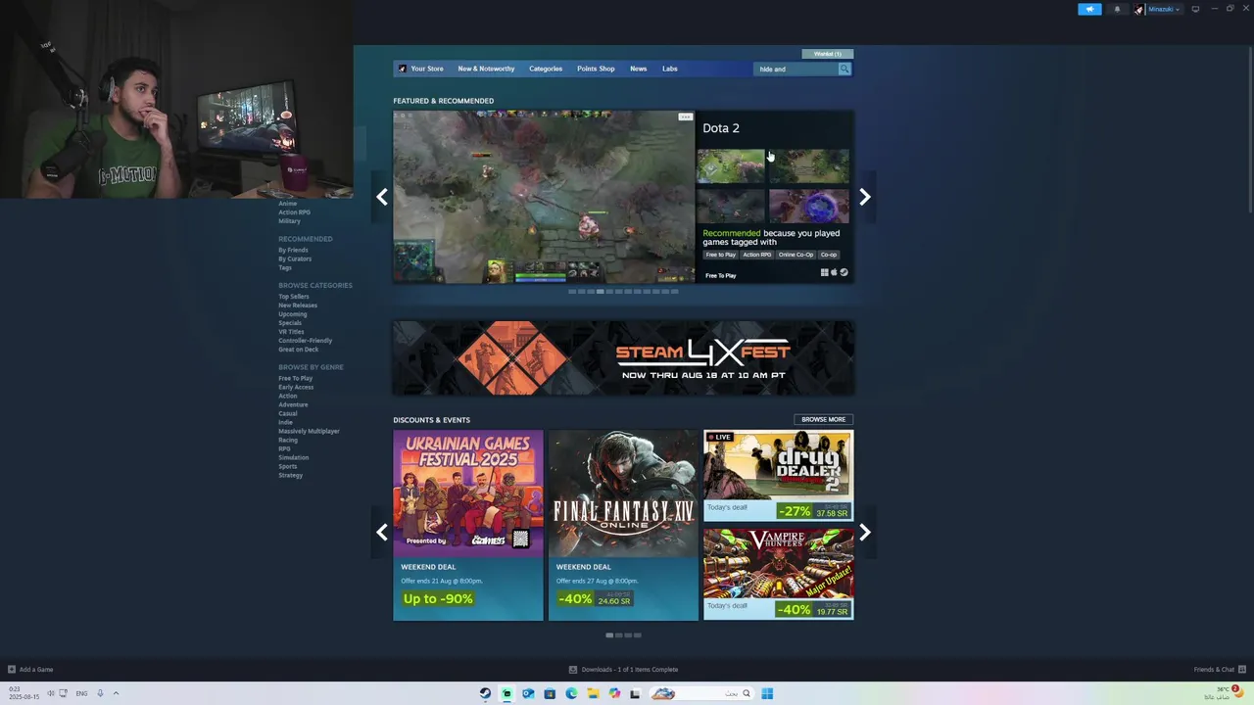Screen dimensions: 1254x705
Task: Click the SteamOS platform icon on Dota 2
Action: pos(844,273)
